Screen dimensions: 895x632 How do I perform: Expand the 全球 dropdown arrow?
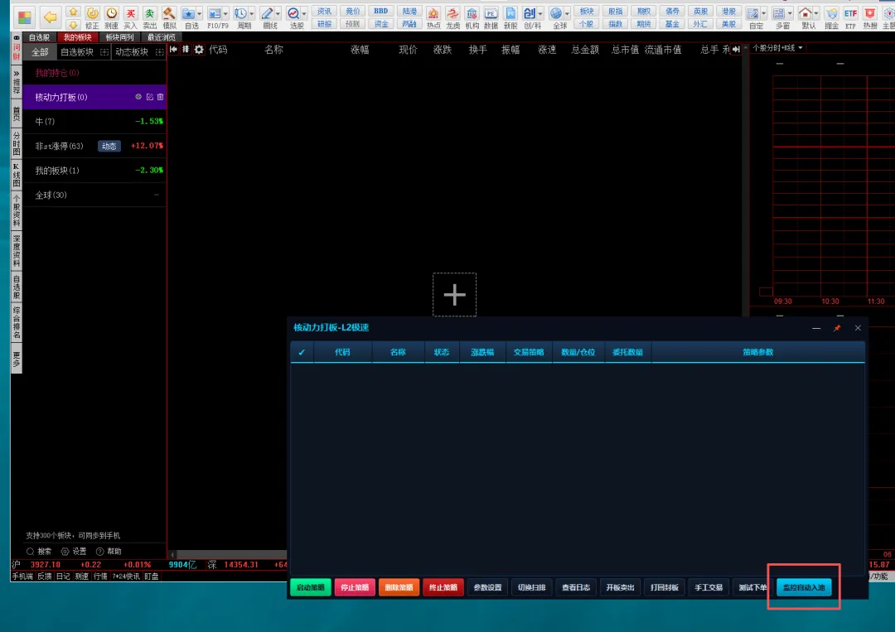567,14
